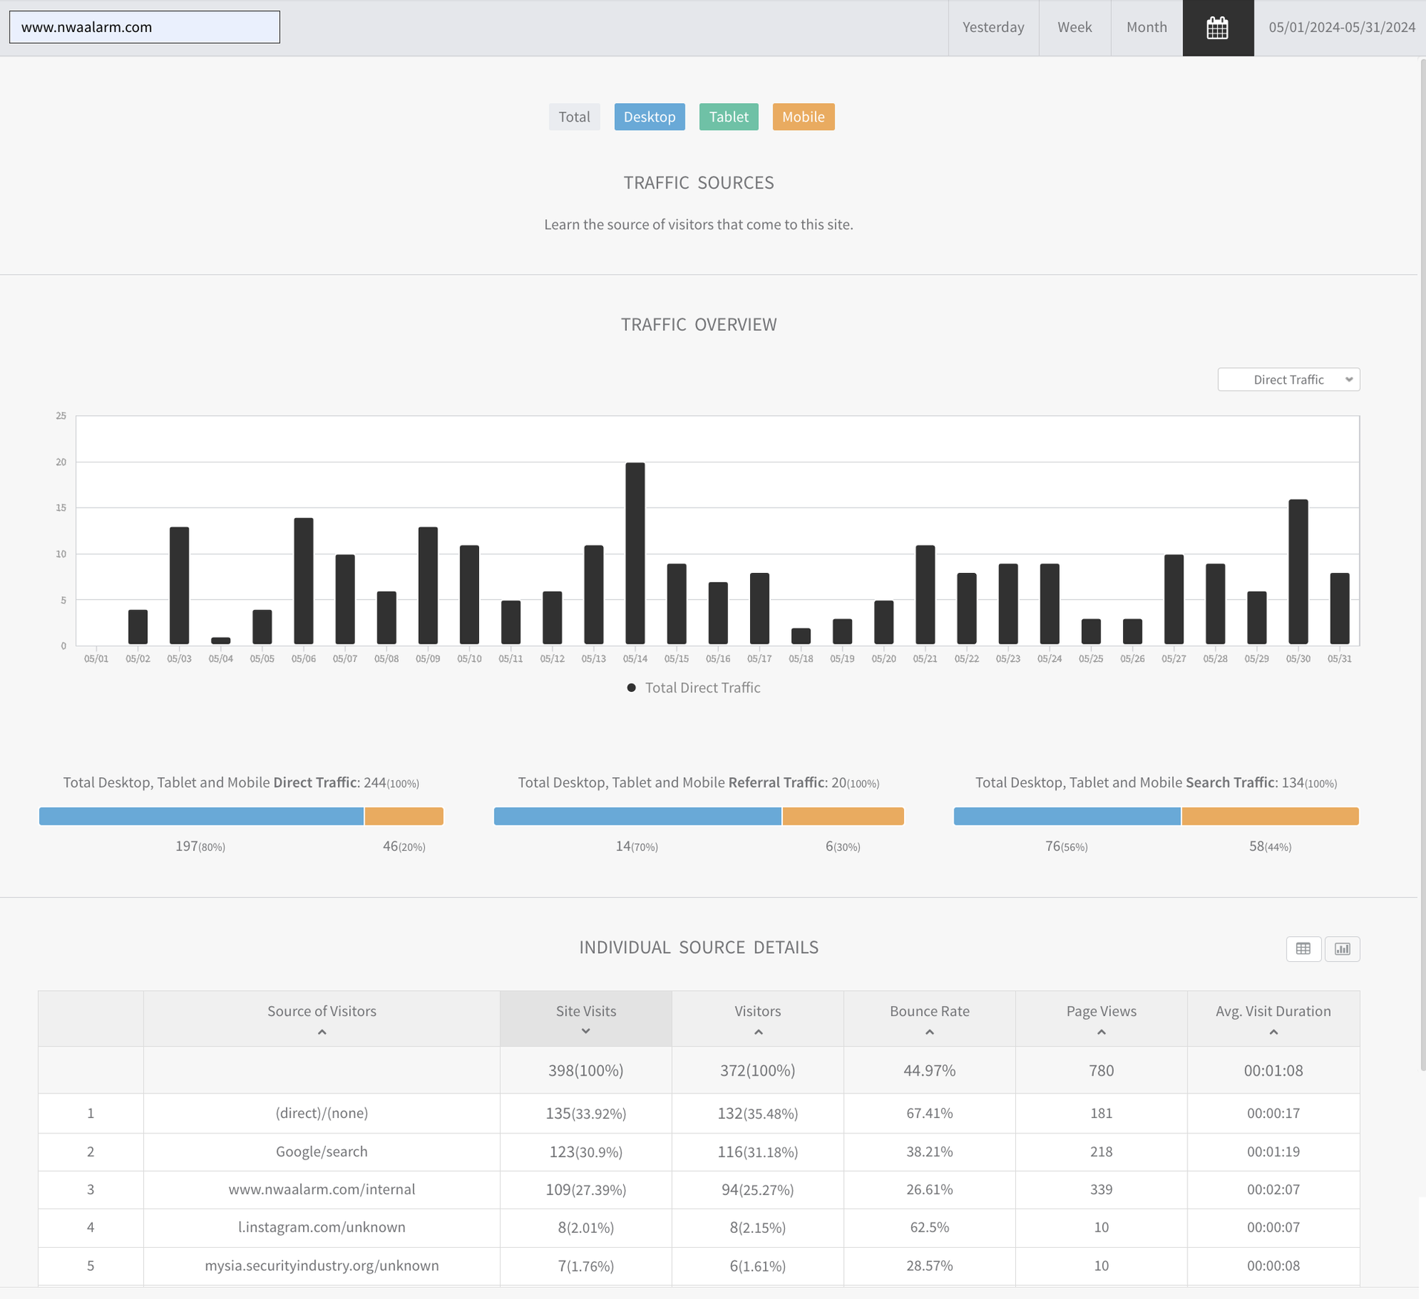Click the www.nwaalarm.com site input field
The image size is (1426, 1299).
(144, 27)
